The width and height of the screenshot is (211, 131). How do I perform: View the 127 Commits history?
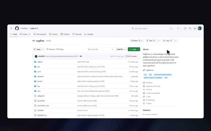[x=131, y=56]
